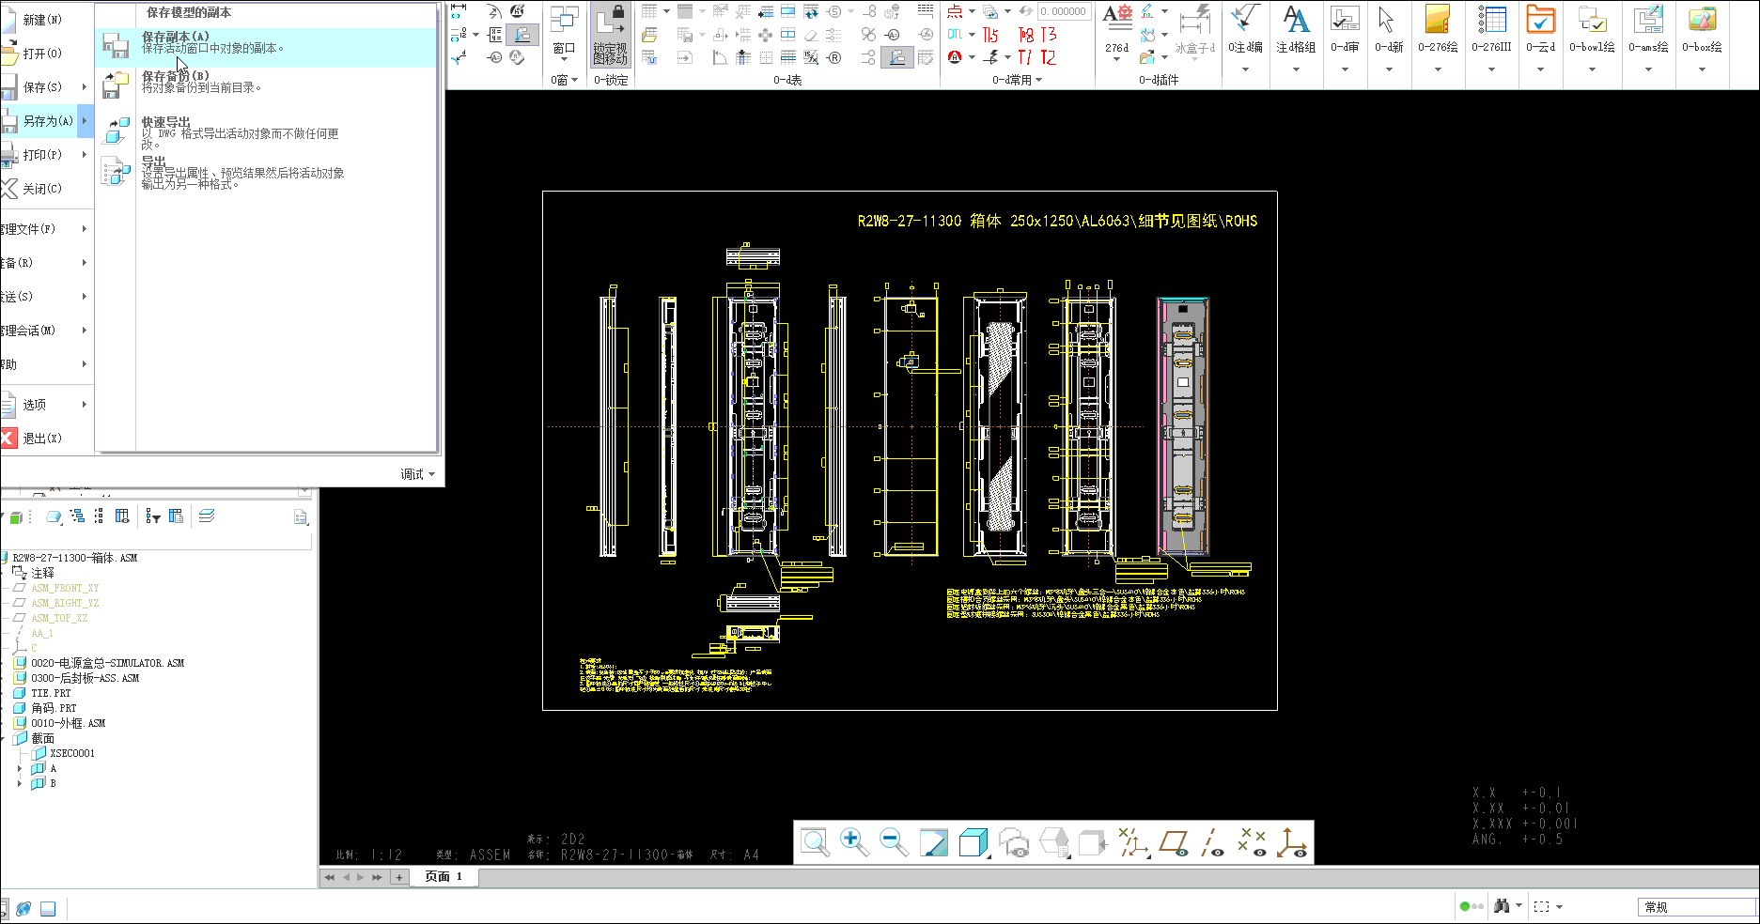Switch to the 页面 1 sheet tab

click(443, 877)
